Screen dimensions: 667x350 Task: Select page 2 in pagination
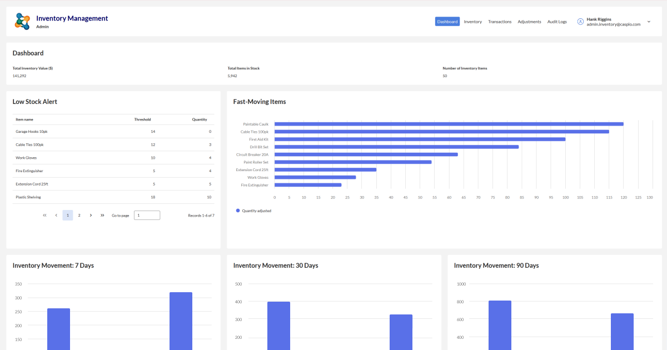79,215
